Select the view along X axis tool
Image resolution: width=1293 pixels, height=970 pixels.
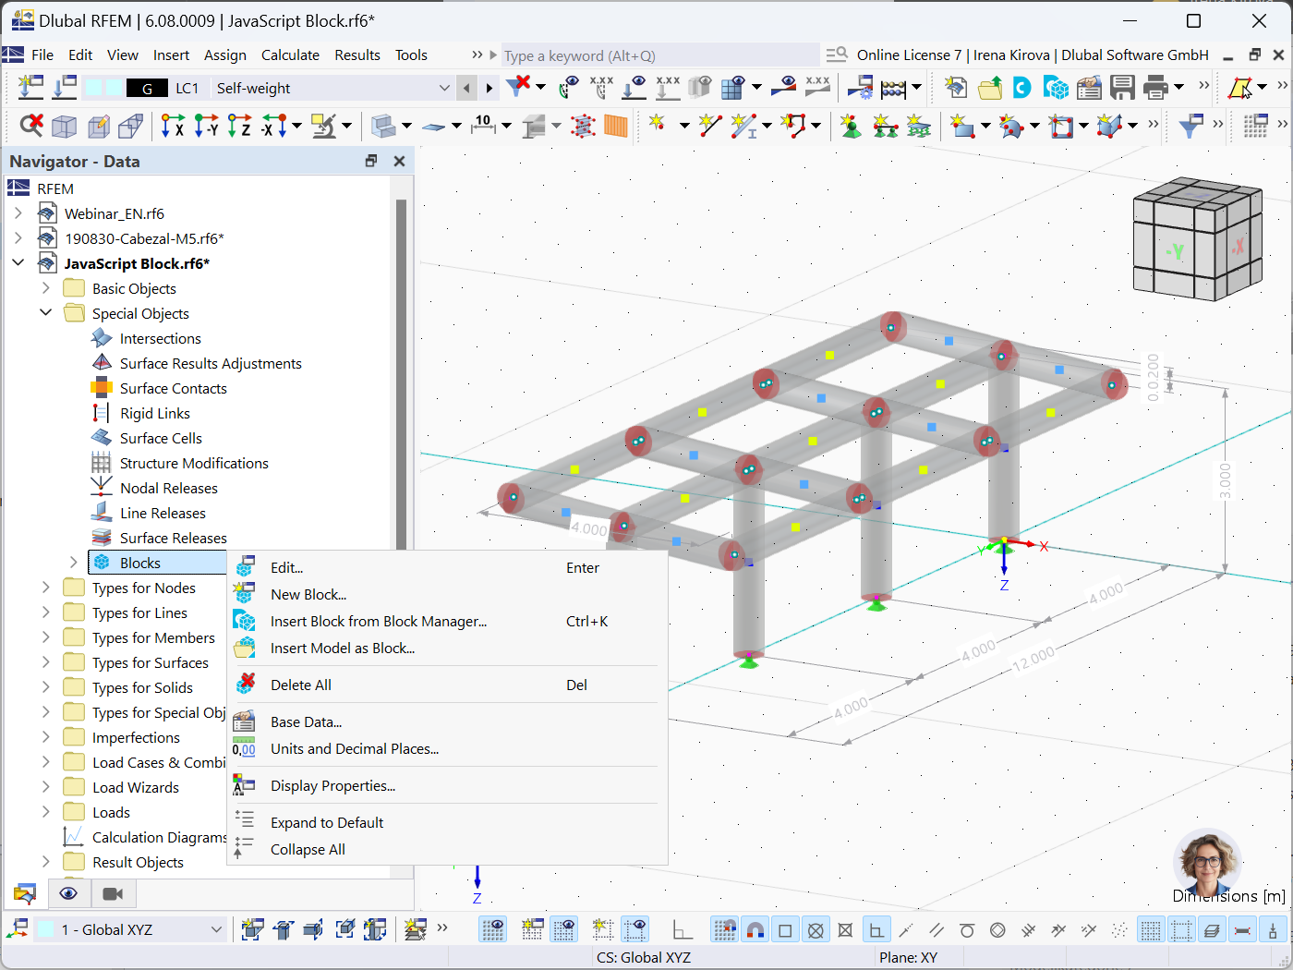point(174,126)
